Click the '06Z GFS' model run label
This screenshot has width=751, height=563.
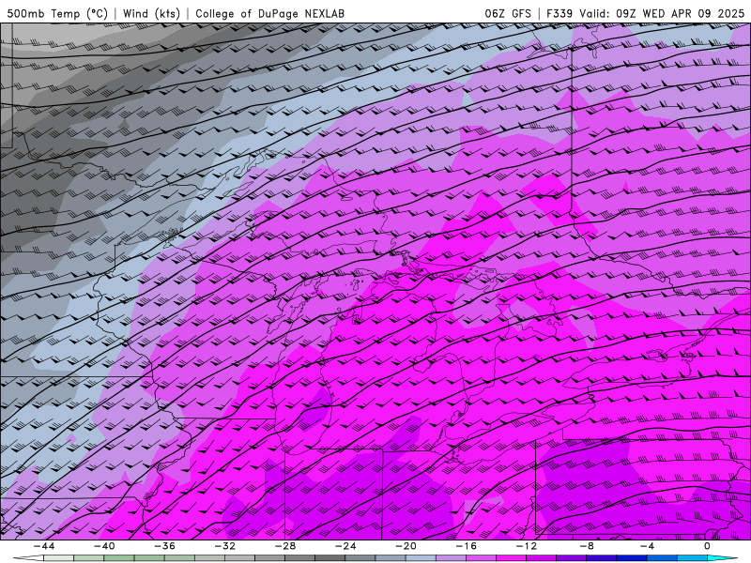508,13
